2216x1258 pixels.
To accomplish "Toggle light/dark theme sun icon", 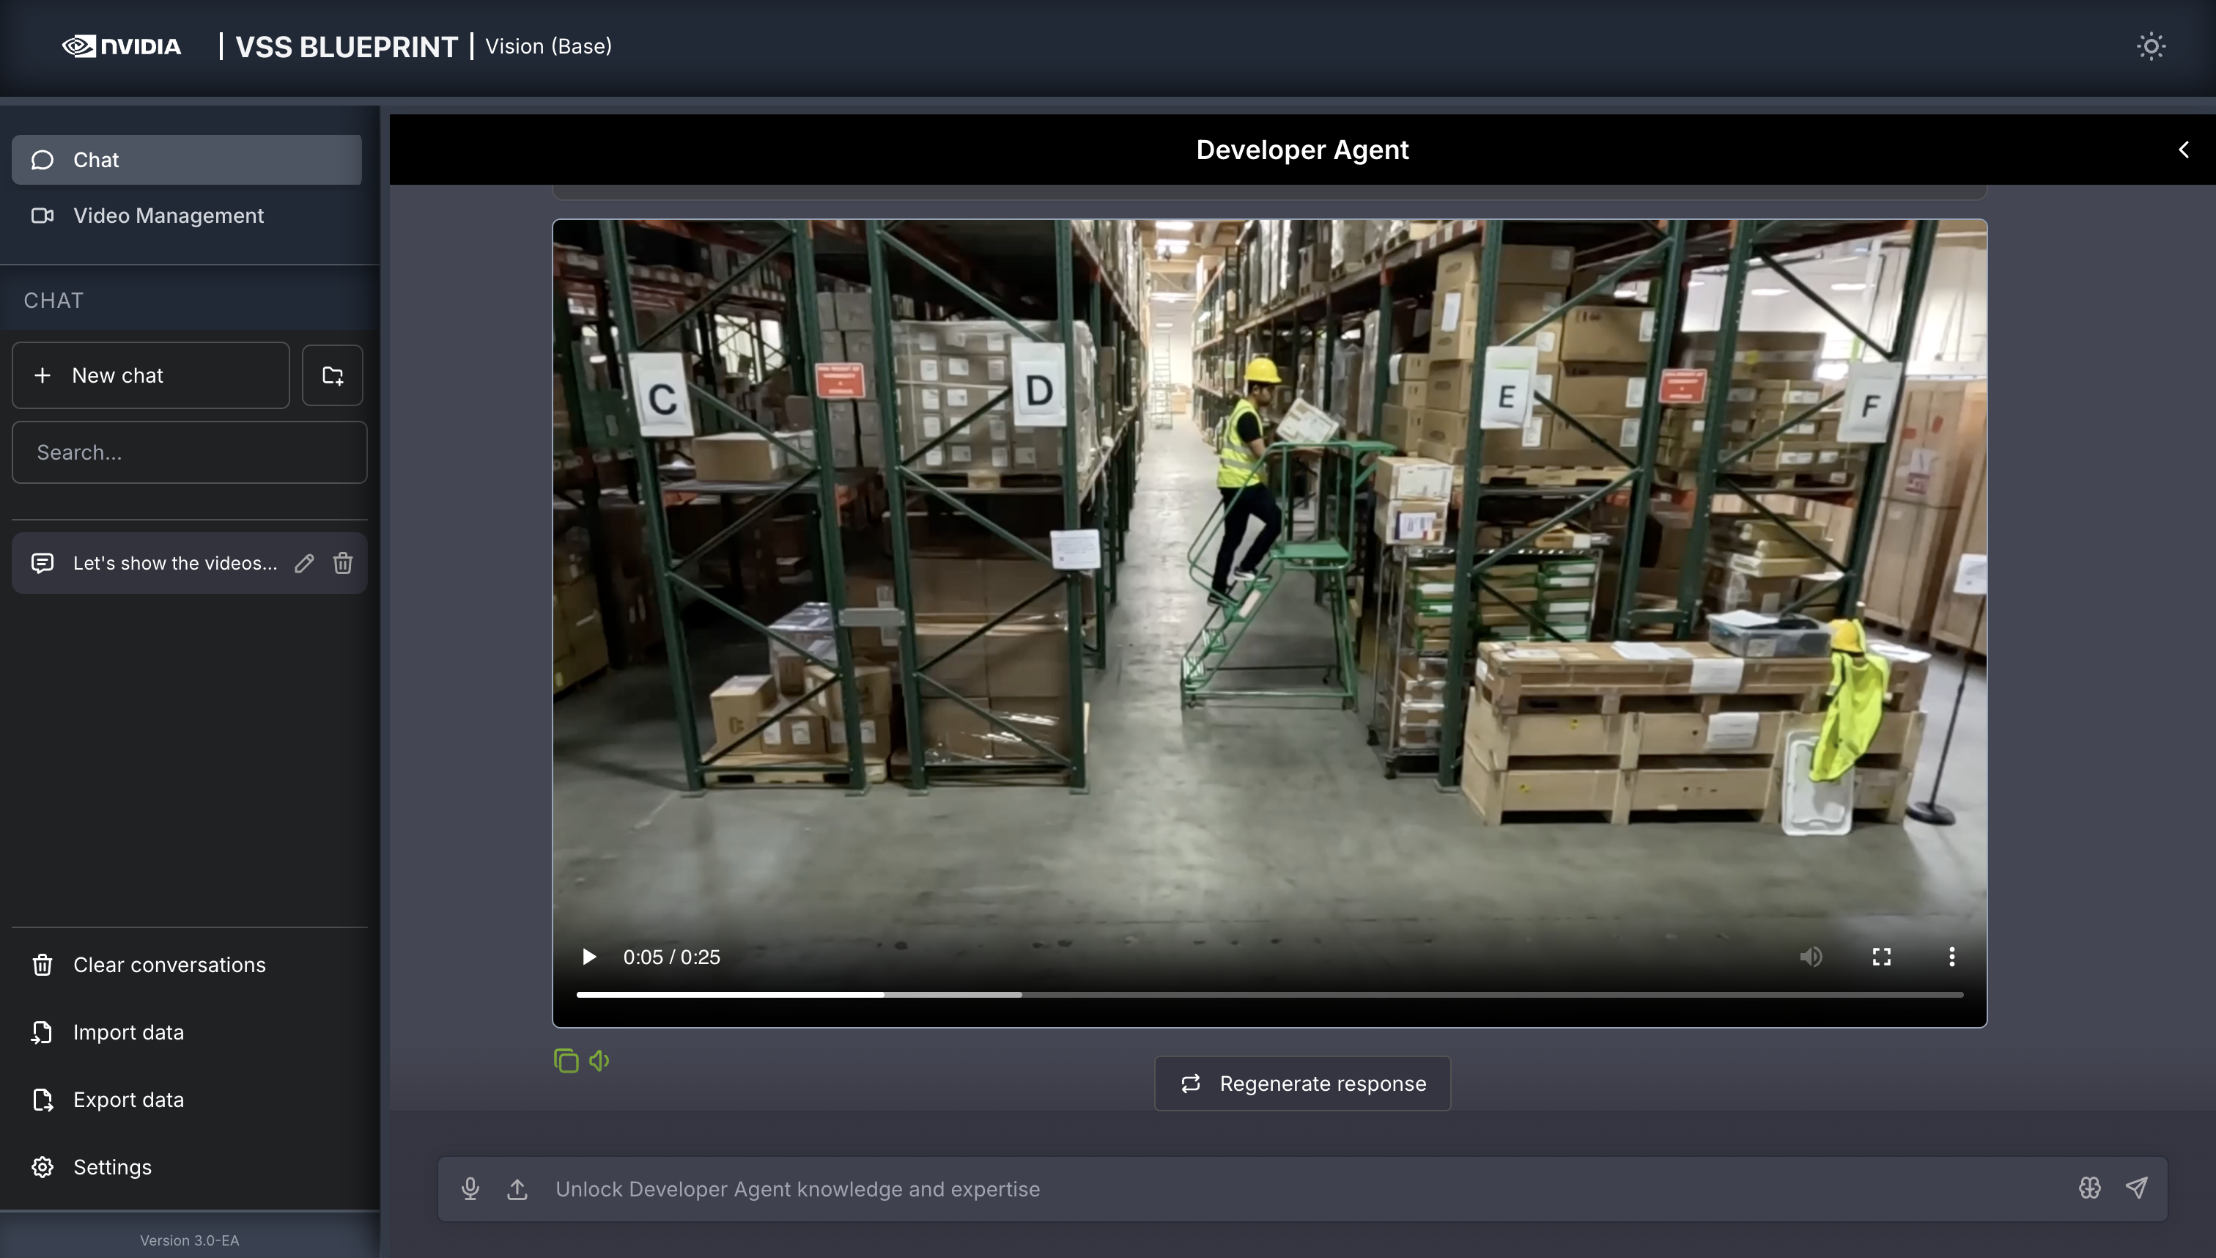I will tap(2150, 45).
